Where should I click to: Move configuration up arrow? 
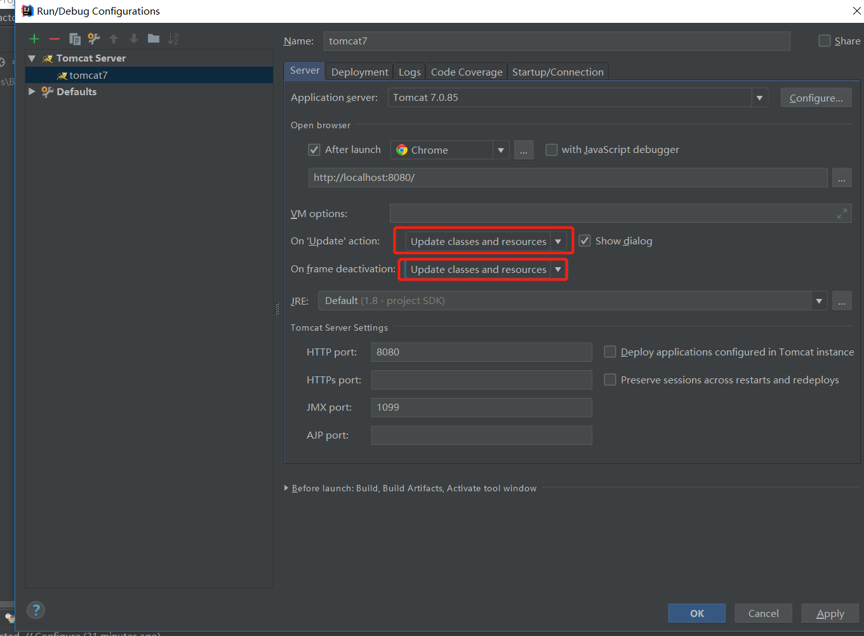114,39
